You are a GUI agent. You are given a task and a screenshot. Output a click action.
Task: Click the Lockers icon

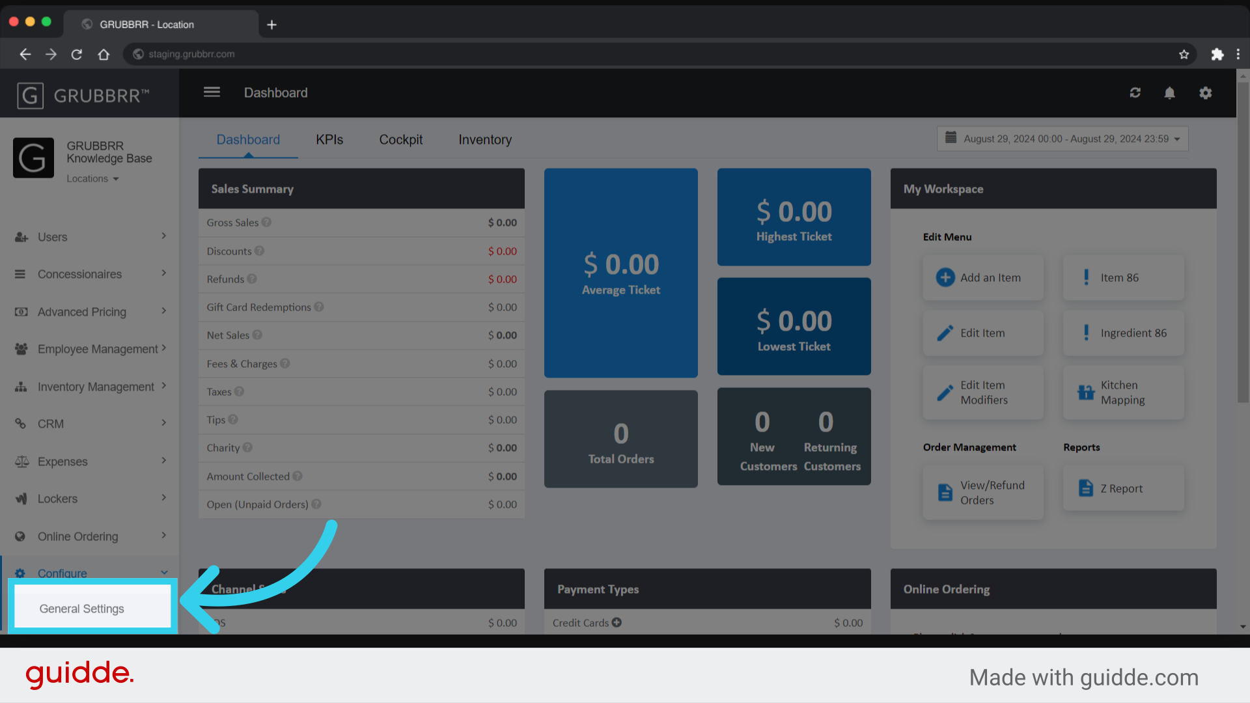coord(21,499)
